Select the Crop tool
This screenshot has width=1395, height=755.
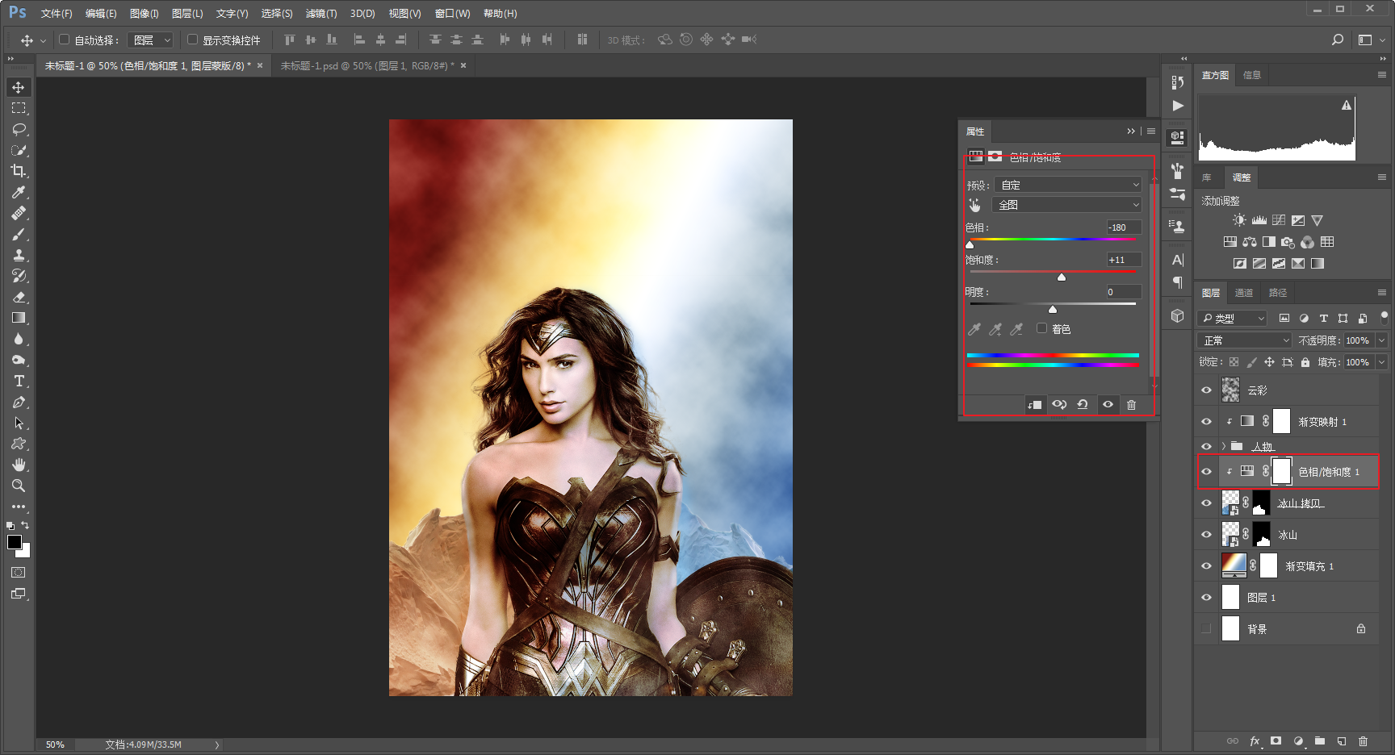click(19, 171)
